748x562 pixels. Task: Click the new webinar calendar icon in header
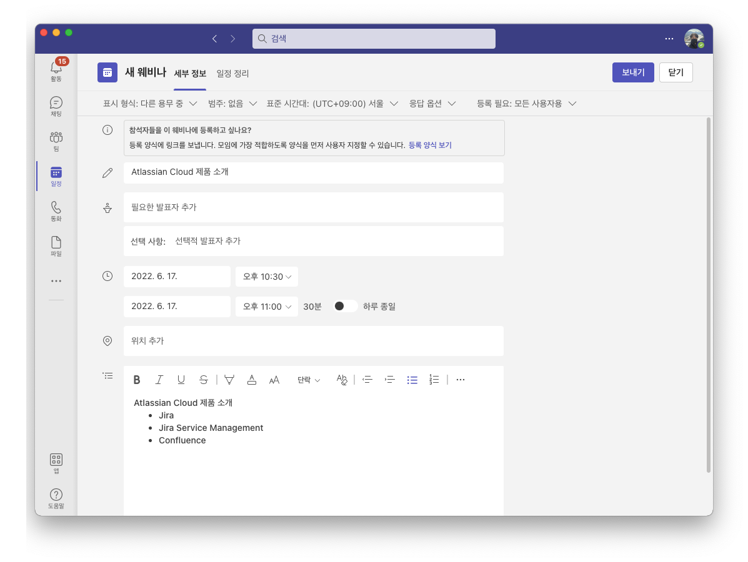click(x=107, y=72)
